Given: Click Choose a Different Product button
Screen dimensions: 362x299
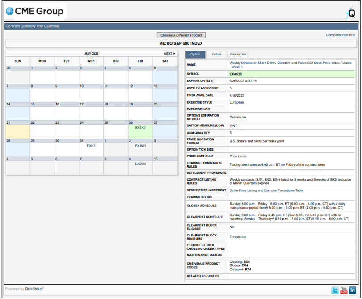Looking at the screenshot, I should 181,35.
